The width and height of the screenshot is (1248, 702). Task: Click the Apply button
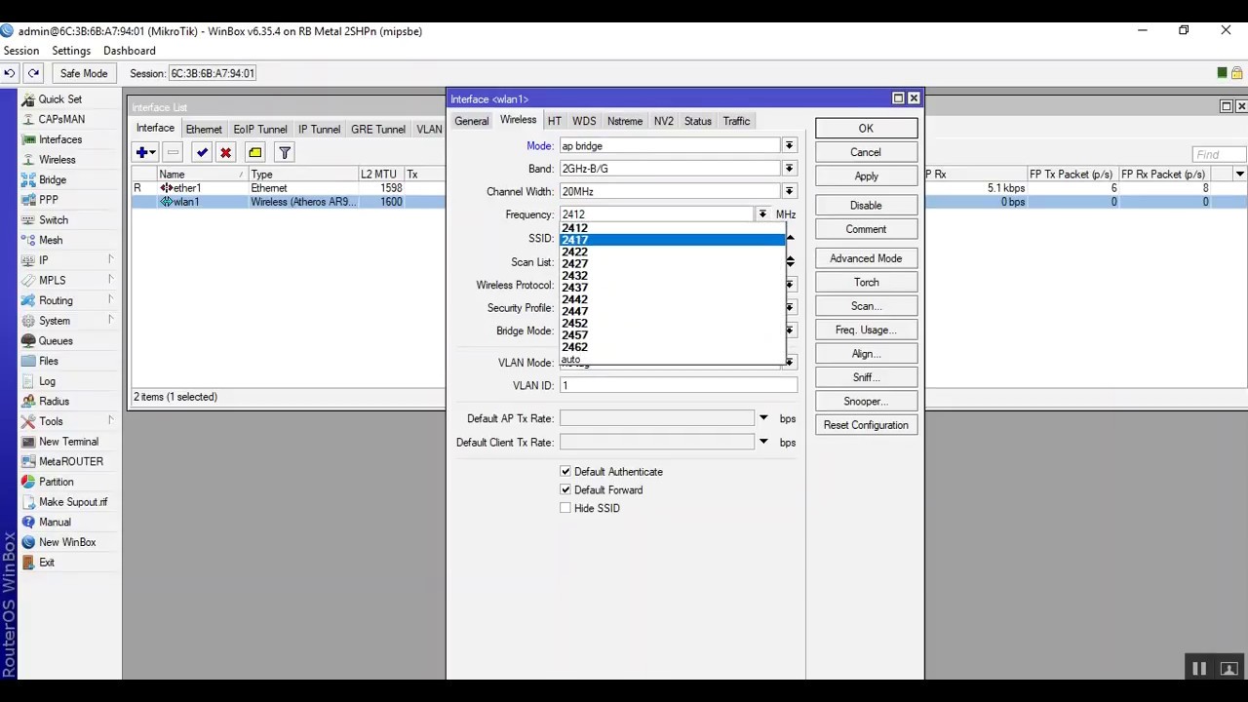pyautogui.click(x=866, y=176)
